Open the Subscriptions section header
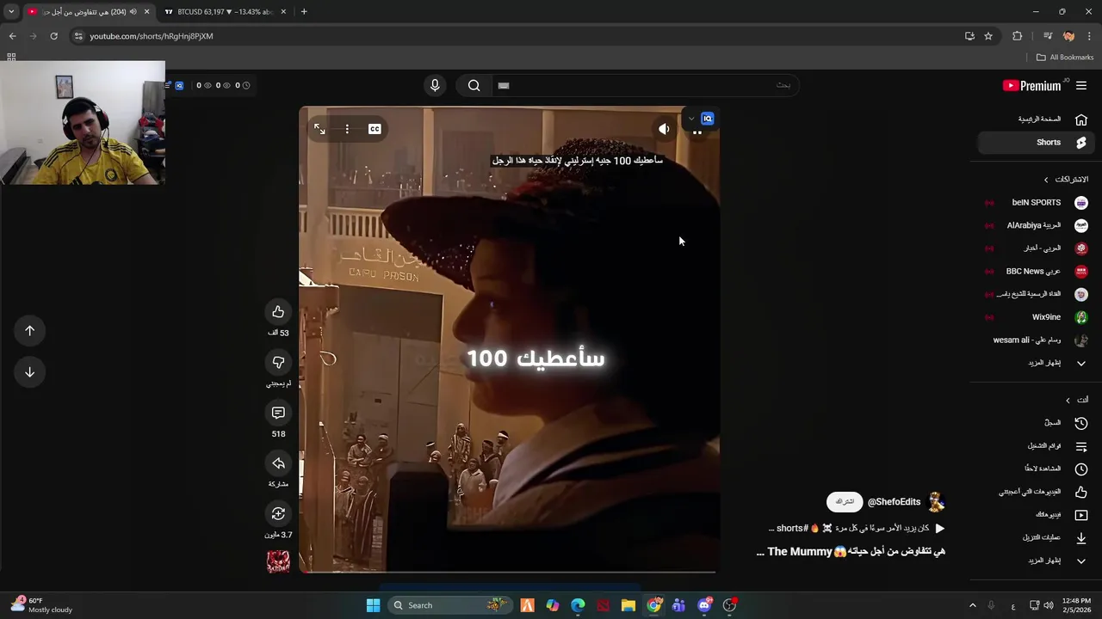This screenshot has width=1102, height=619. click(x=1066, y=180)
